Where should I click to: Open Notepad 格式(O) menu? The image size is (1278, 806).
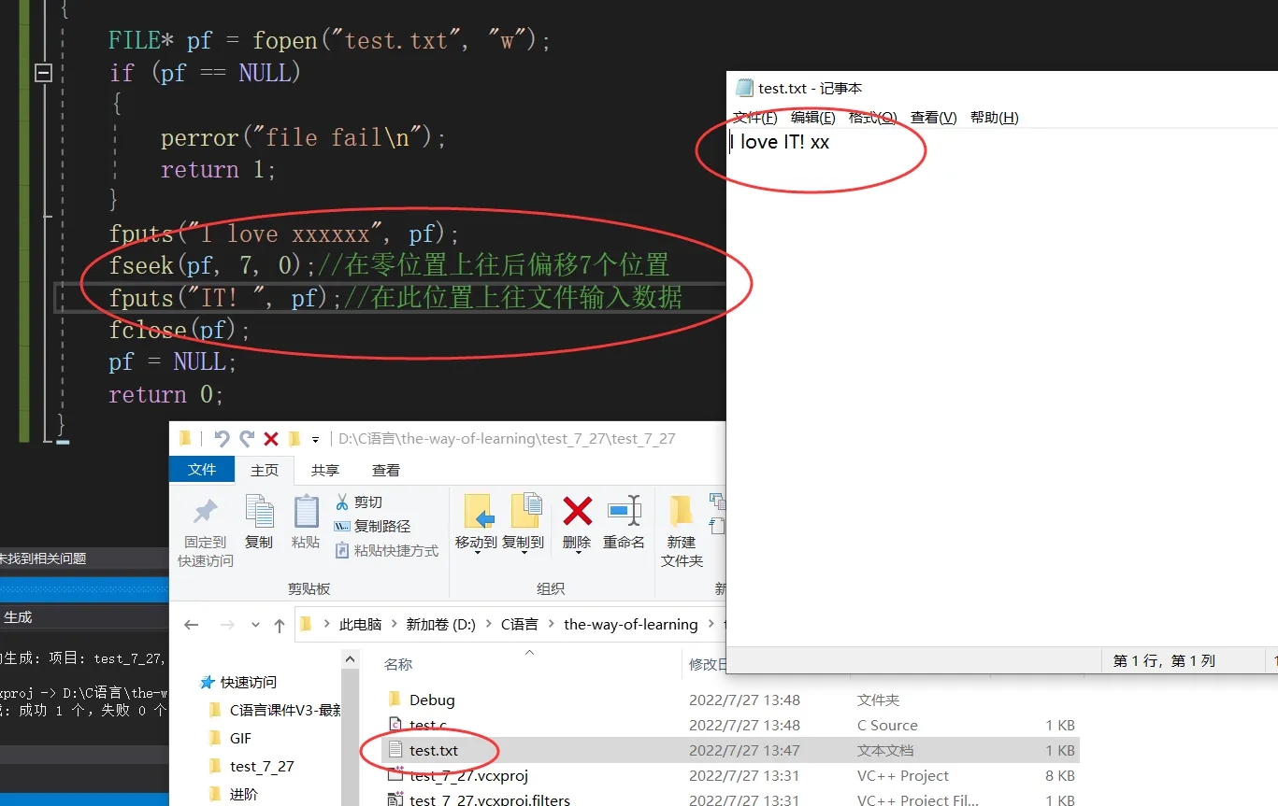tap(873, 117)
